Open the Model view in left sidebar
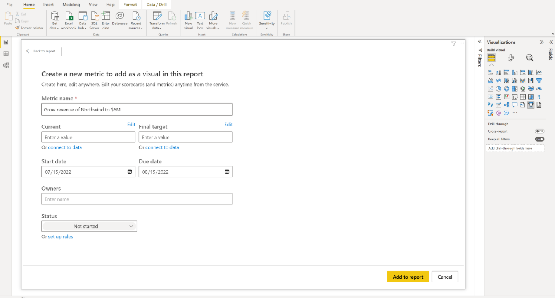The height and width of the screenshot is (298, 555). pyautogui.click(x=6, y=65)
